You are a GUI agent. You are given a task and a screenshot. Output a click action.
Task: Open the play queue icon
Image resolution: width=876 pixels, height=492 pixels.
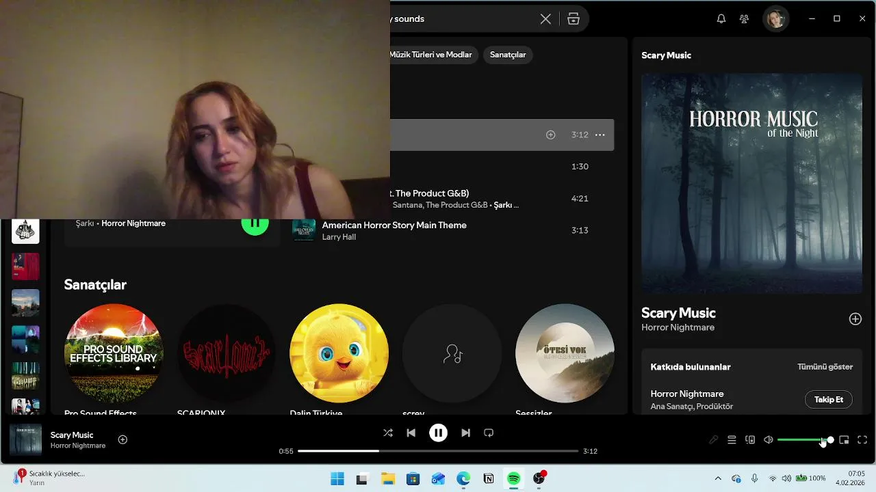pos(732,440)
